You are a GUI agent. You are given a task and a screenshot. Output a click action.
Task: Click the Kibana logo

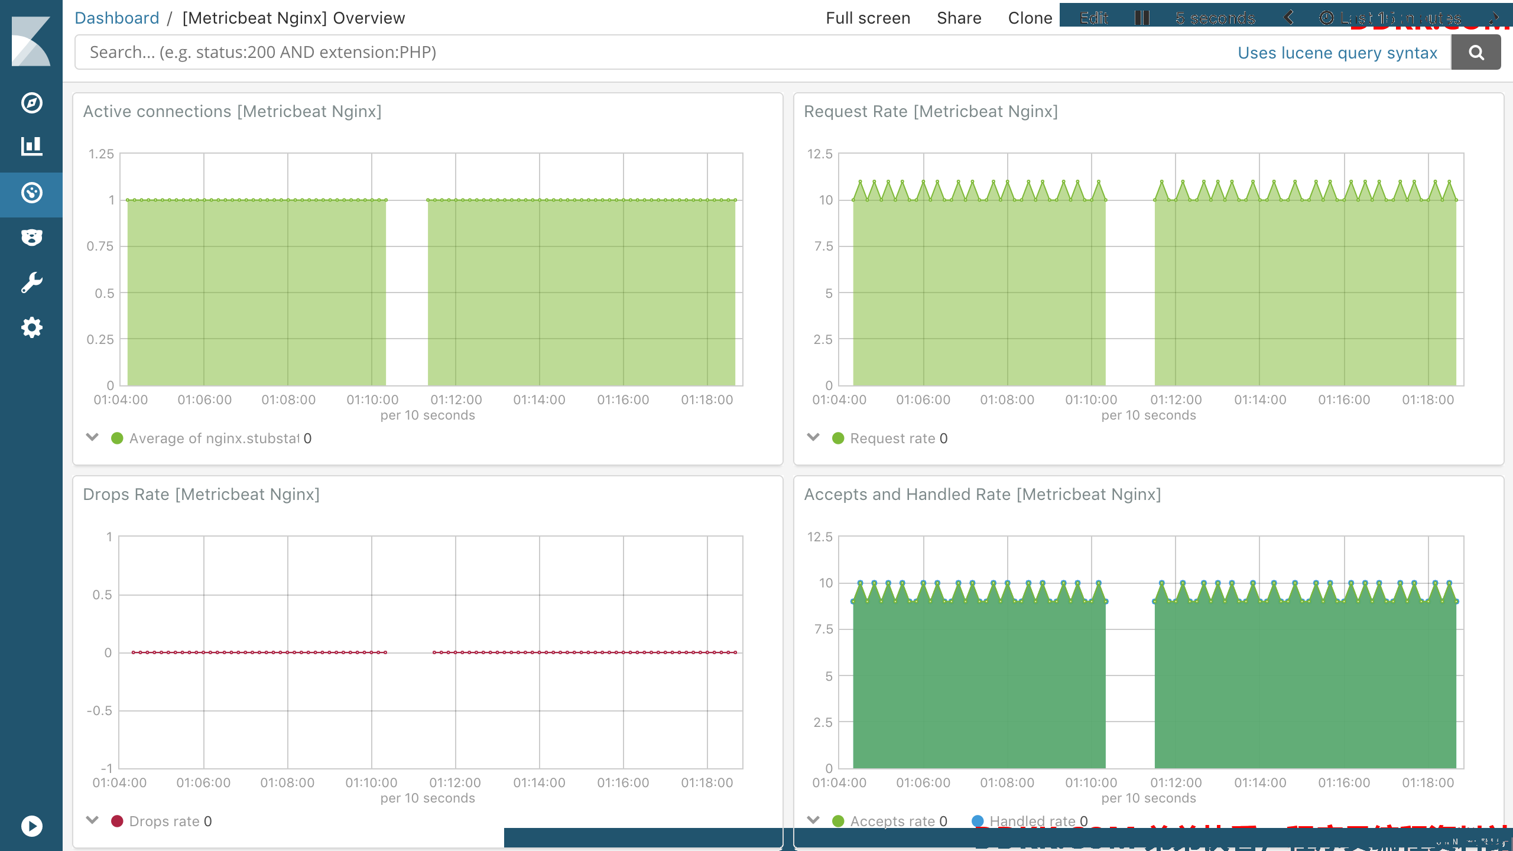(31, 40)
